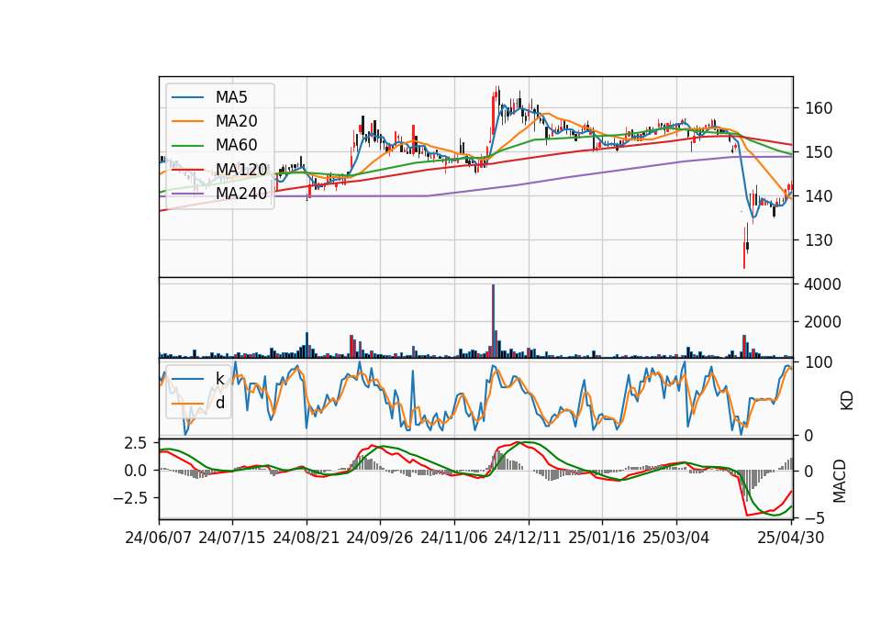Click the 24/12/11 date label
The height and width of the screenshot is (633, 881).
[528, 538]
